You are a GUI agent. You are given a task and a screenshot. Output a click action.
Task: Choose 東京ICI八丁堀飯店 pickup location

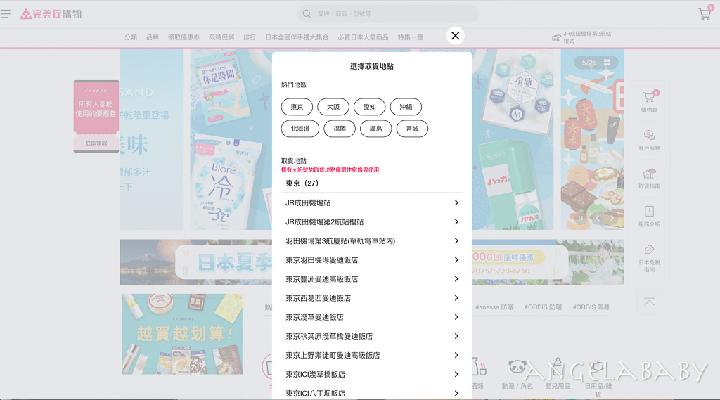point(372,393)
